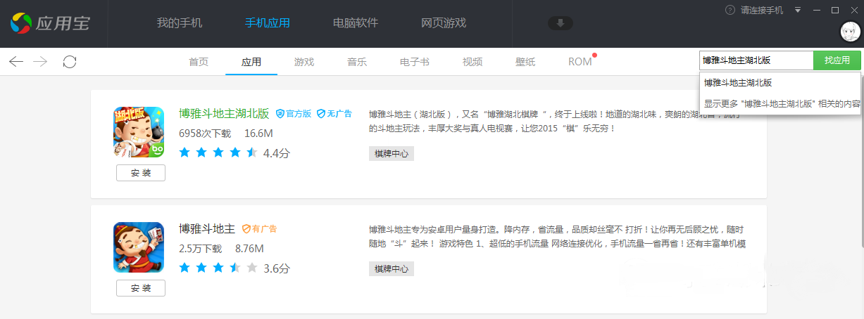This screenshot has height=319, width=864.
Task: Open the 博雅斗地主湖北版 app icon
Action: (x=139, y=131)
